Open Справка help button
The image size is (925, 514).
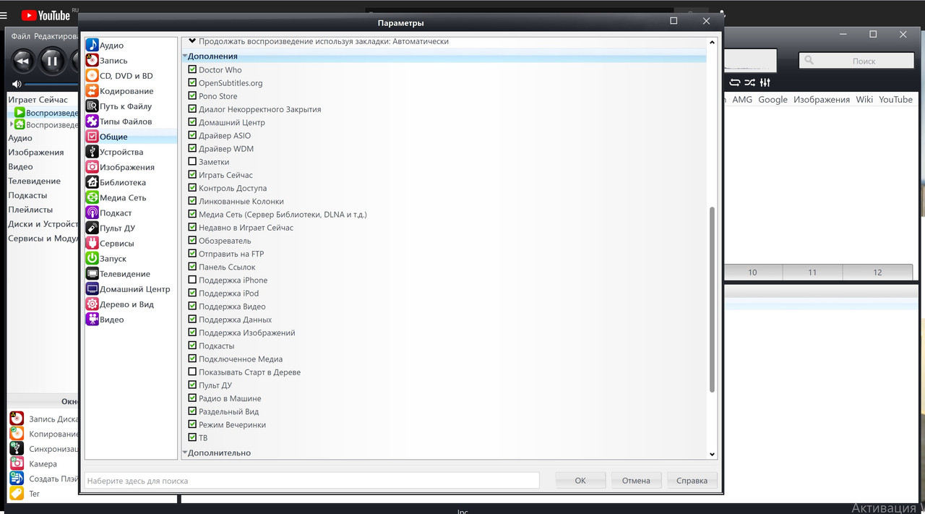[x=692, y=480]
